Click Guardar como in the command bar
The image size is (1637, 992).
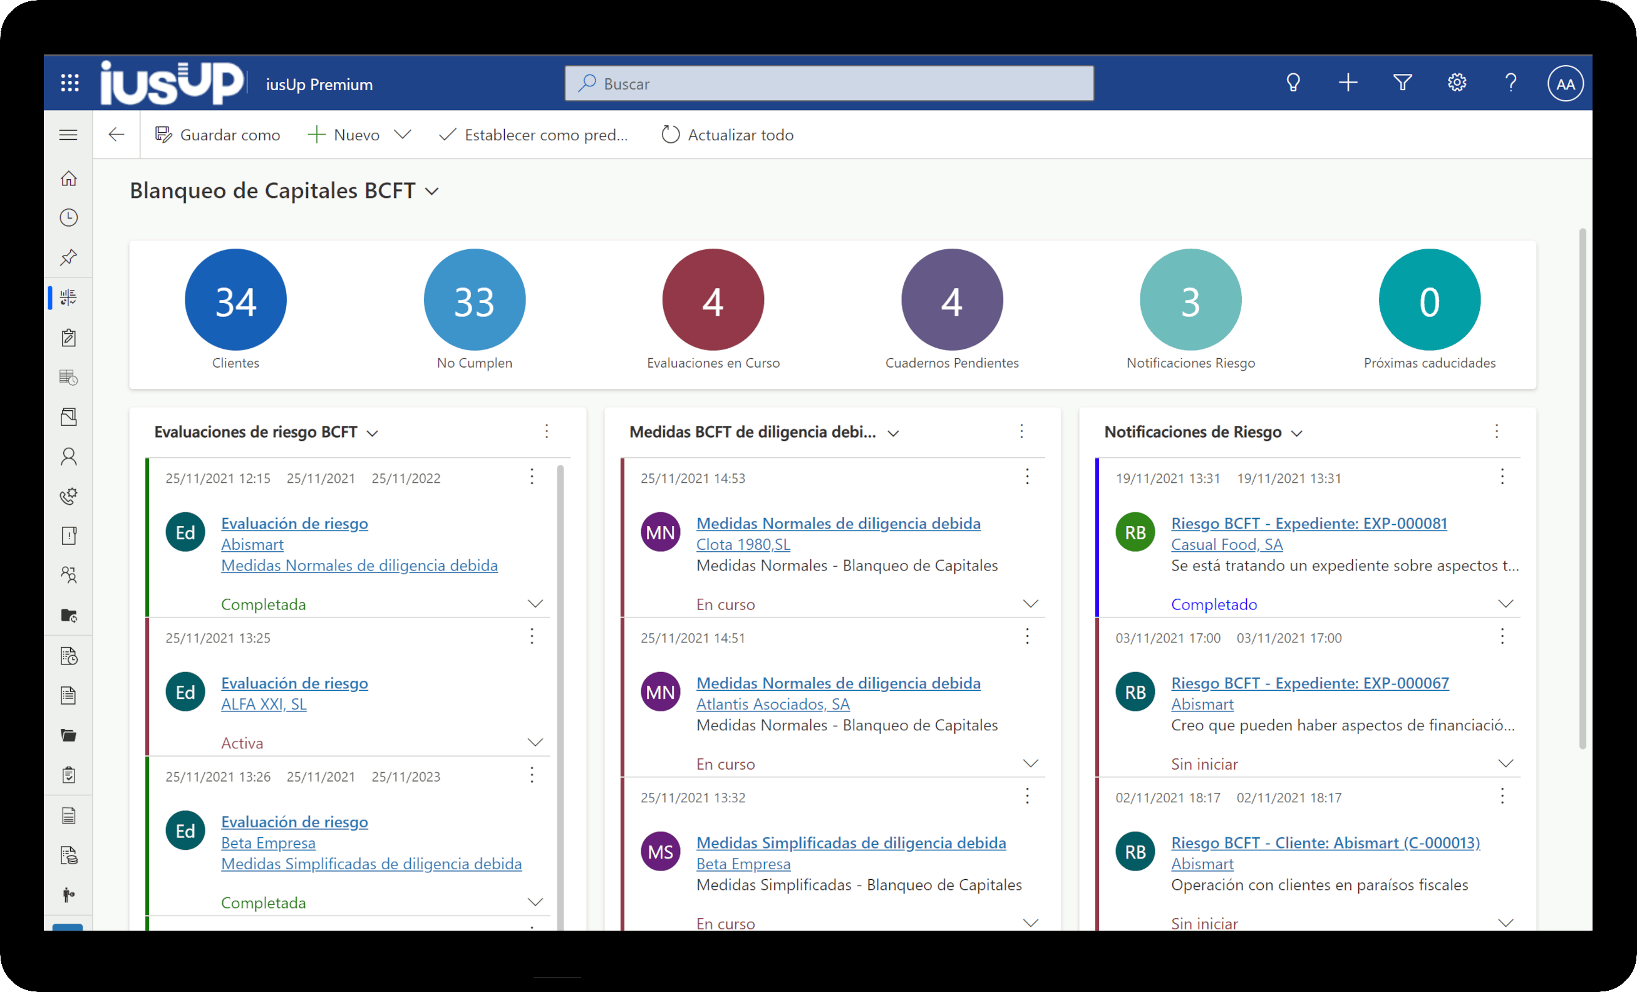click(x=217, y=135)
